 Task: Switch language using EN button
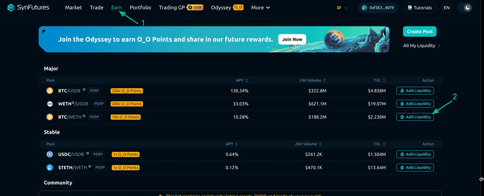pos(446,8)
